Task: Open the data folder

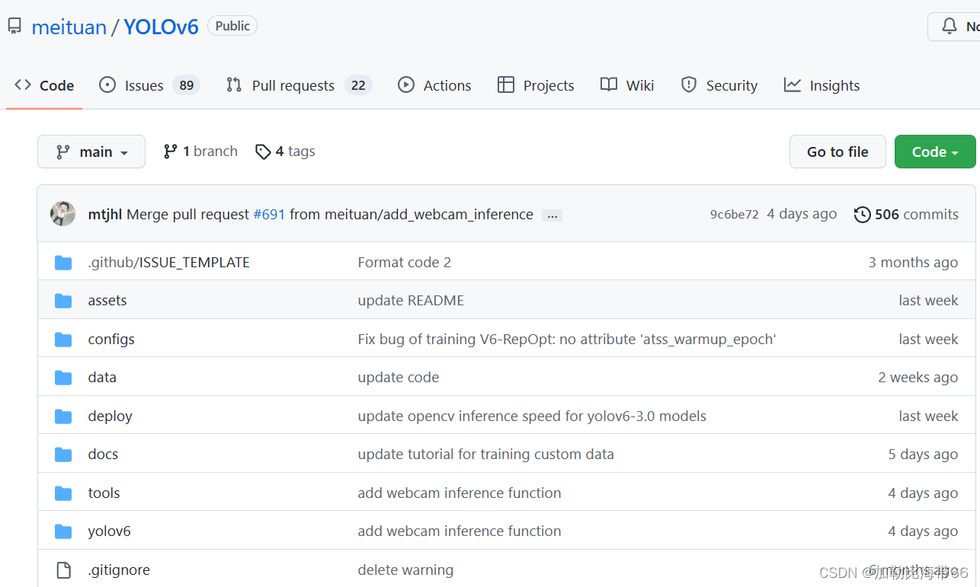Action: point(102,378)
